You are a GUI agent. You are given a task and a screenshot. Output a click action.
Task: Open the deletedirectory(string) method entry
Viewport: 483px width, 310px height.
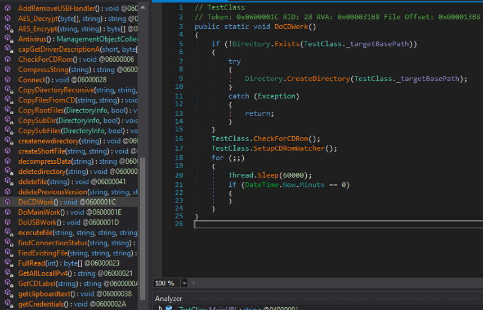pyautogui.click(x=78, y=172)
